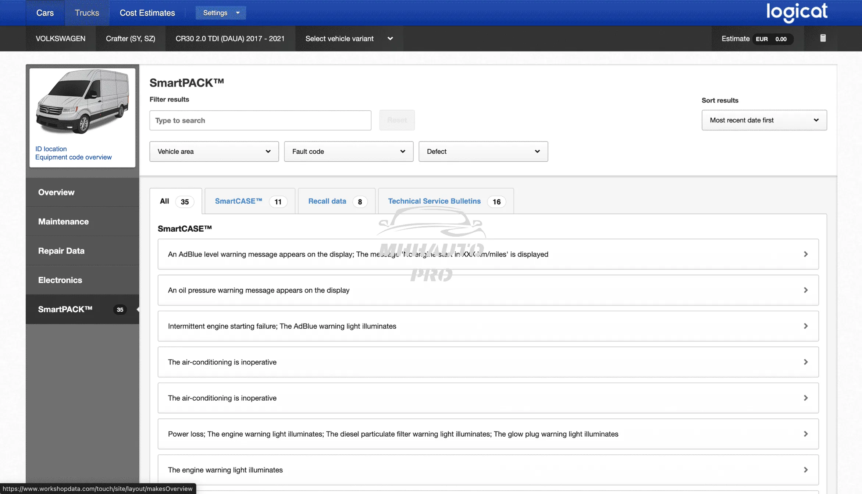Open the Defect filter dropdown
Viewport: 862px width, 494px height.
pos(483,151)
